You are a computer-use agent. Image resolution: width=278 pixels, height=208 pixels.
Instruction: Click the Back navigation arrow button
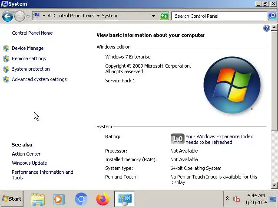click(7, 16)
